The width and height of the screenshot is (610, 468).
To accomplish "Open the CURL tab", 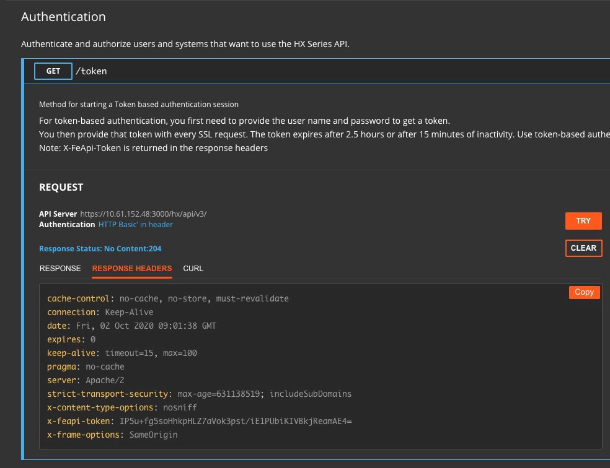I will pyautogui.click(x=193, y=269).
